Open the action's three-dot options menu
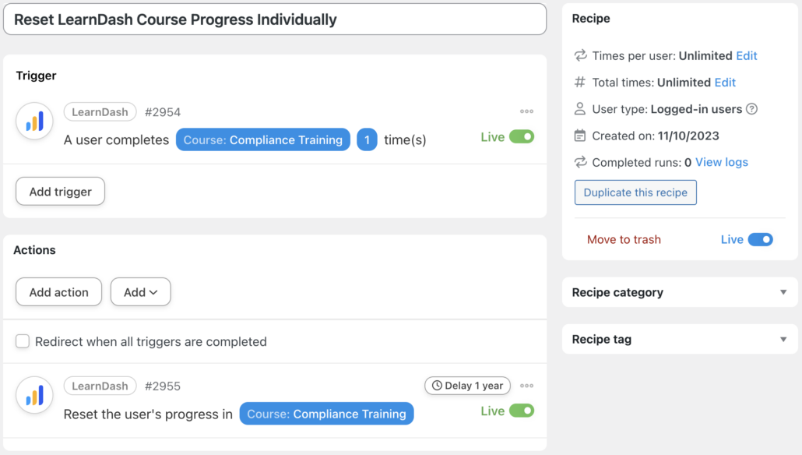The height and width of the screenshot is (455, 802). (x=526, y=386)
